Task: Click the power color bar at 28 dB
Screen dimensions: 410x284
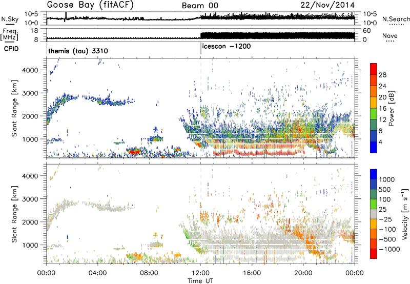Action: click(374, 75)
